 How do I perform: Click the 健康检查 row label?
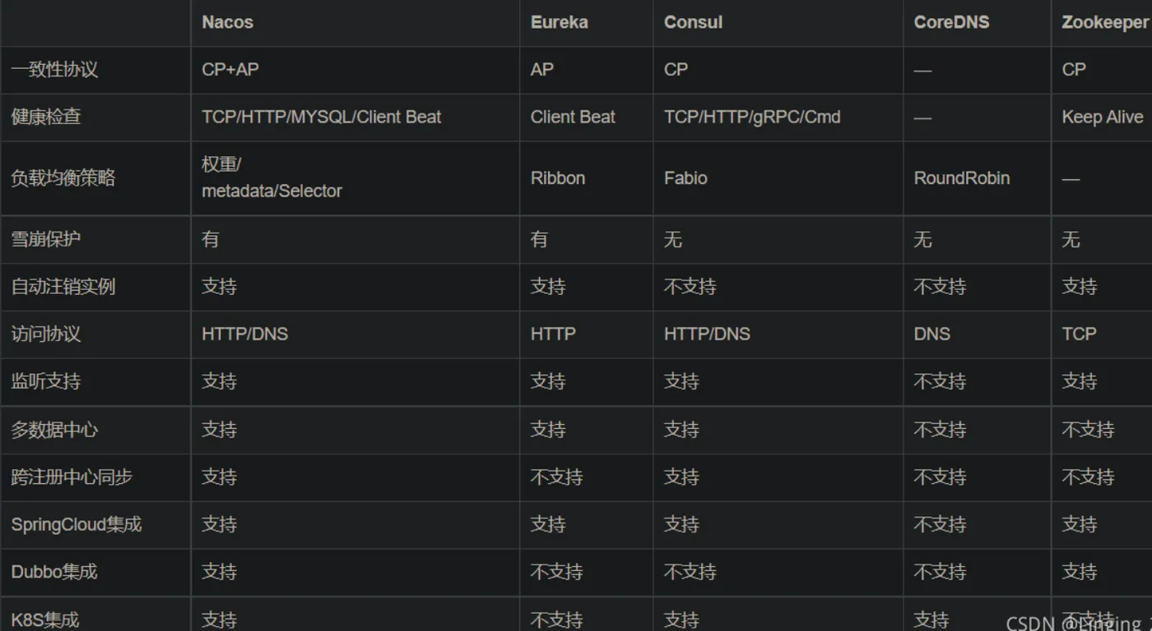[46, 117]
